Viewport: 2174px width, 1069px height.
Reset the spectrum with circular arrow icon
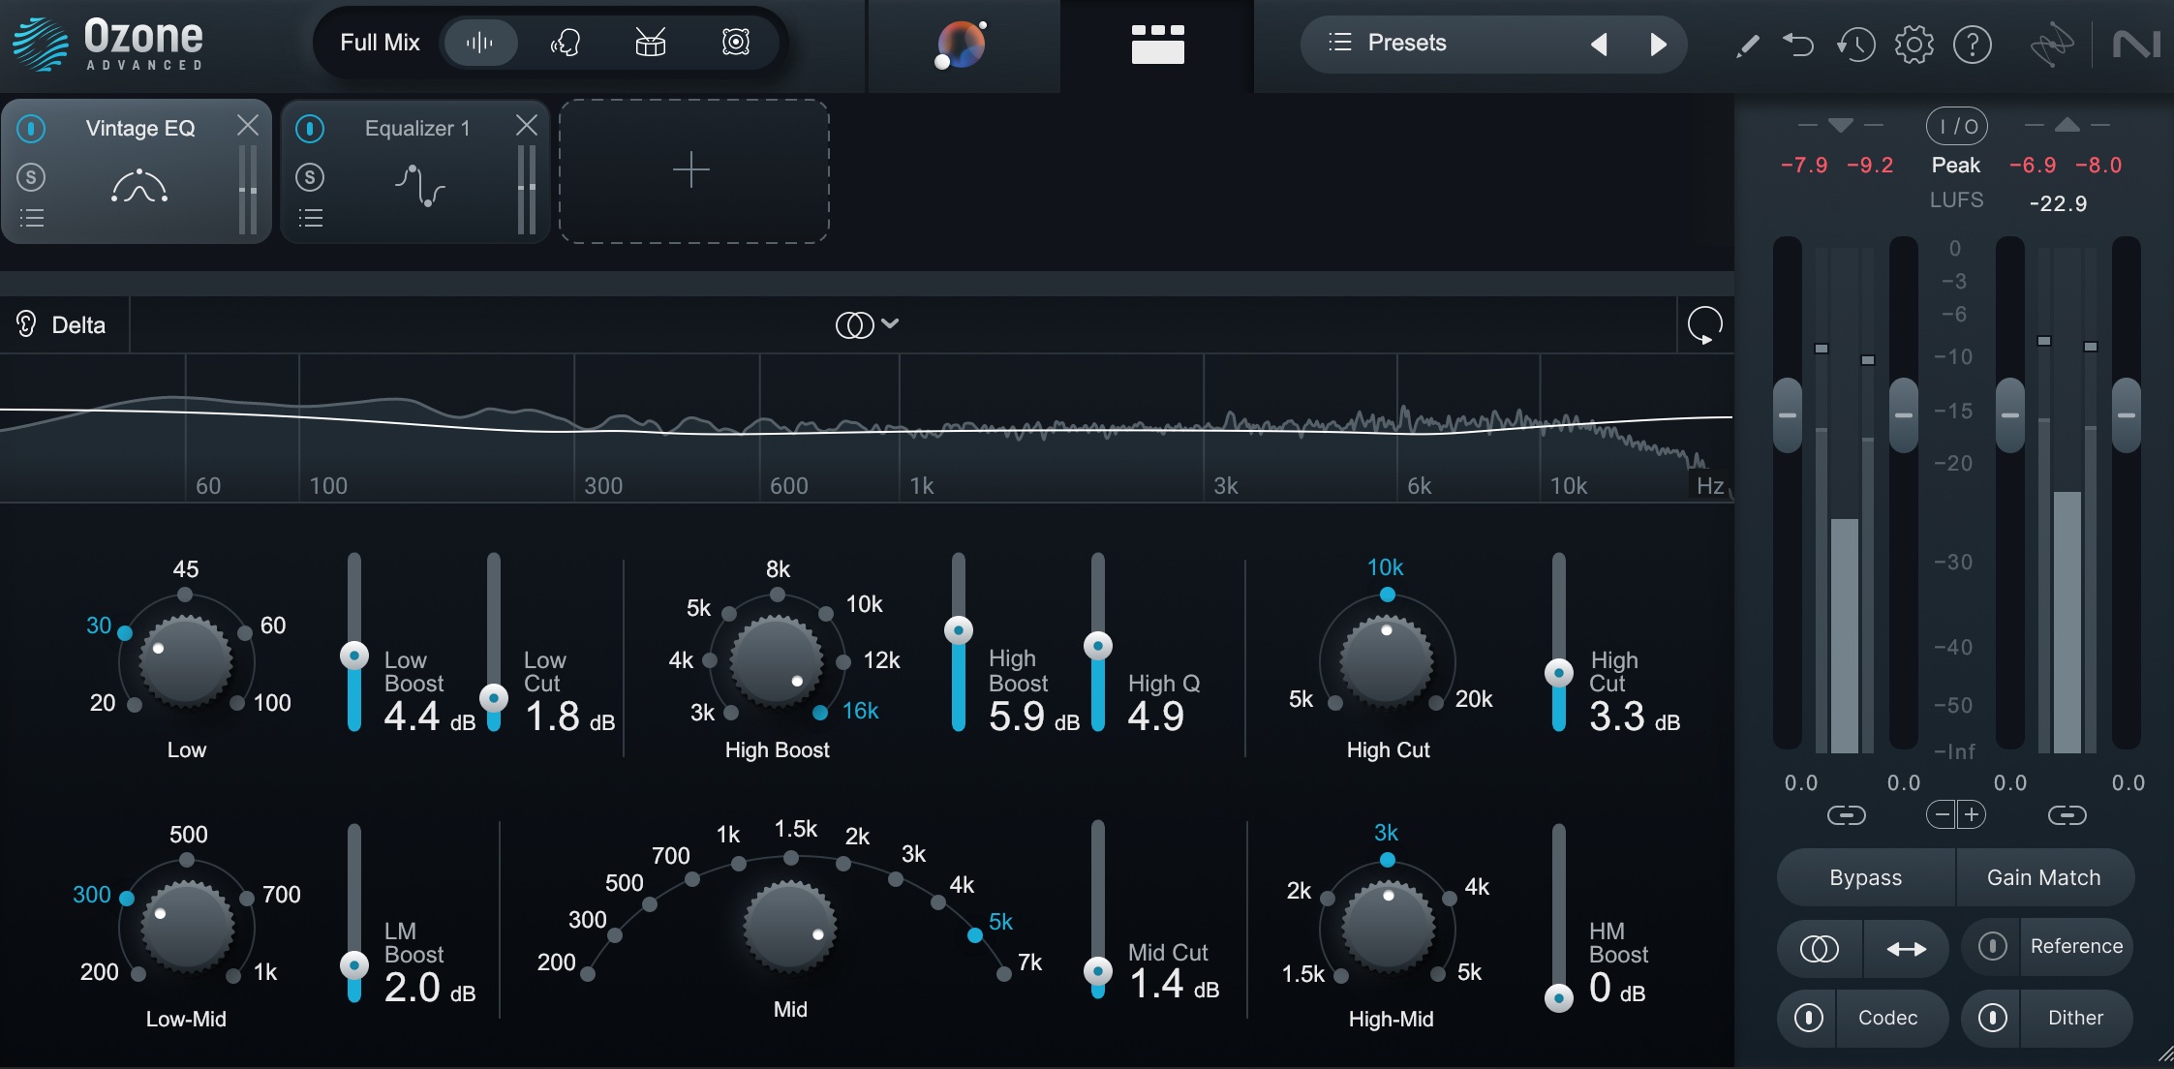[x=1704, y=325]
